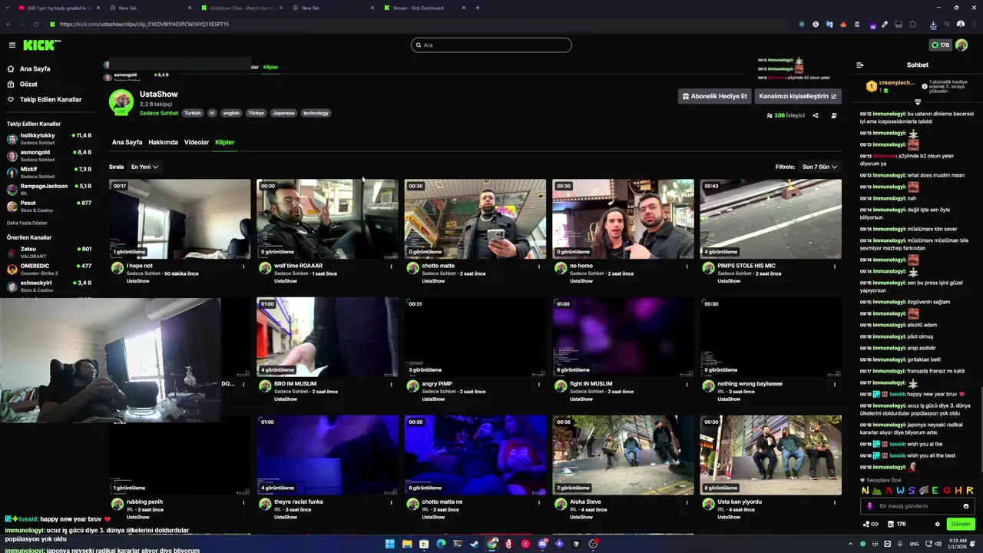Open the chat settings gear
Screen dimensions: 983x553
[937, 525]
